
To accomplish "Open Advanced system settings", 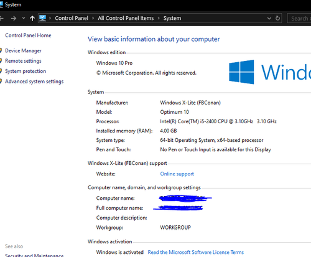I will click(34, 82).
